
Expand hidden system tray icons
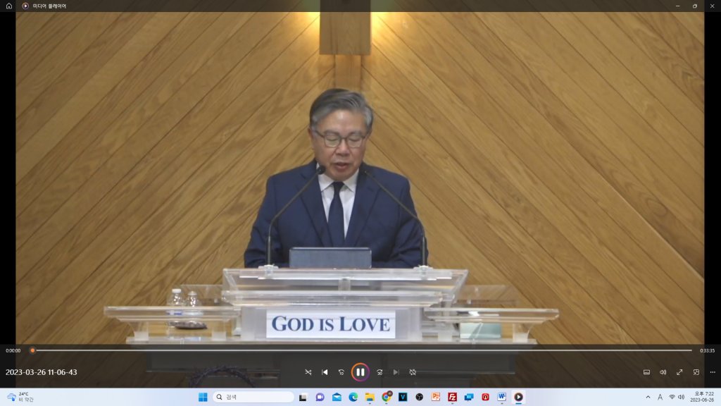pos(648,397)
